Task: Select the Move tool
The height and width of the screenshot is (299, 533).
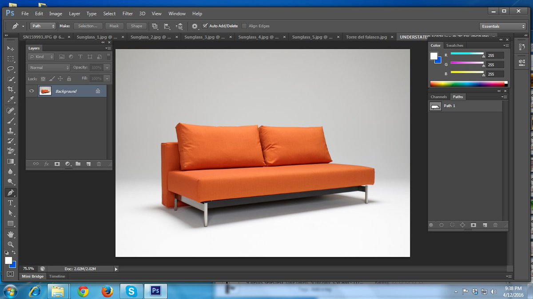Action: pyautogui.click(x=11, y=48)
